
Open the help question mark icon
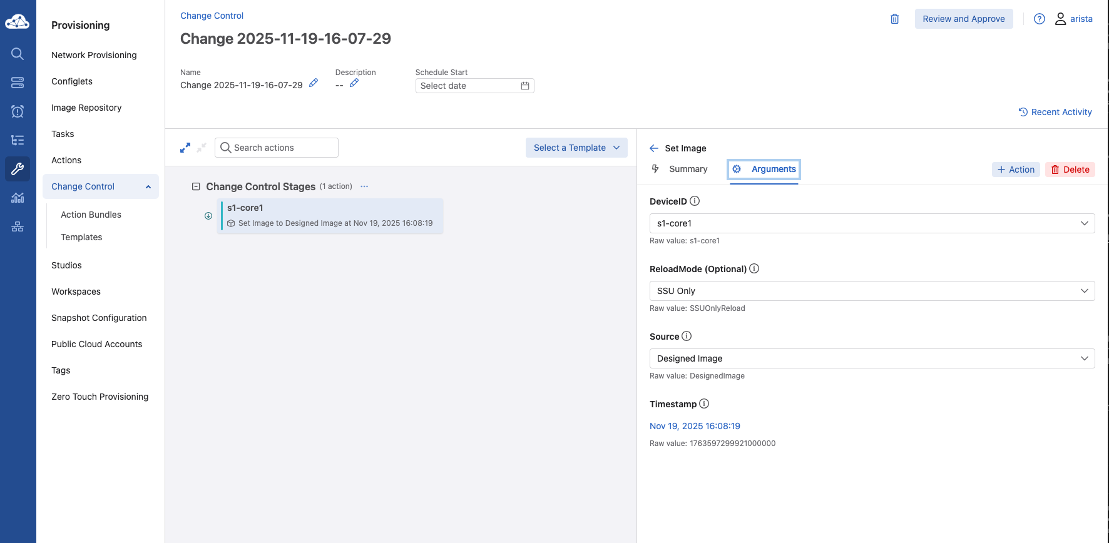1039,19
